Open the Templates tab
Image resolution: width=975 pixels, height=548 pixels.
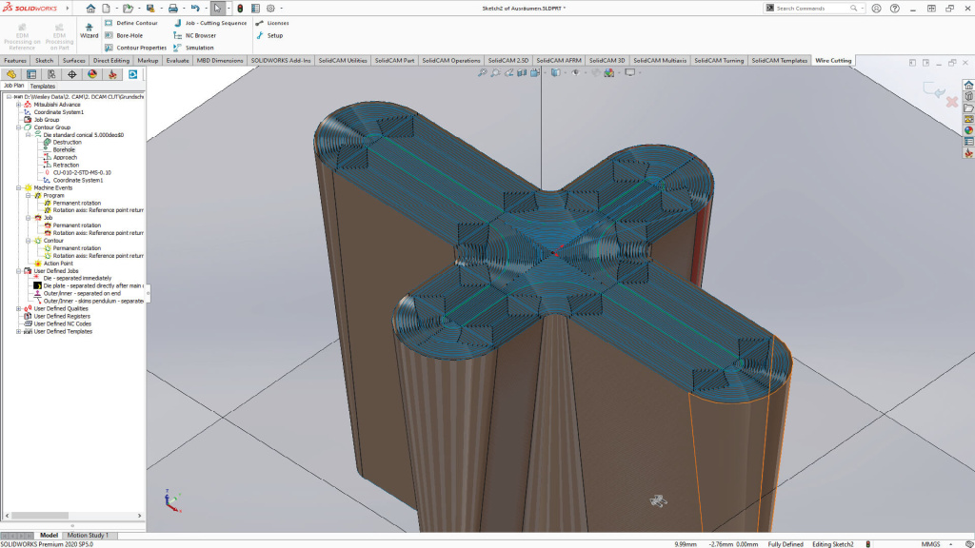[x=42, y=85]
